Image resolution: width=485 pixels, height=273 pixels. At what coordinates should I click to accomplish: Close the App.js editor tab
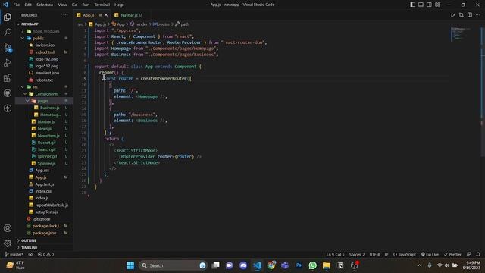point(106,15)
